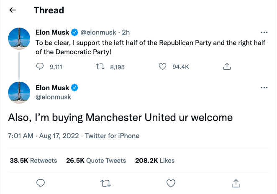Viewport: 277px width, 194px height.
Task: Retweet the Manchester United tweet
Action: tap(105, 183)
